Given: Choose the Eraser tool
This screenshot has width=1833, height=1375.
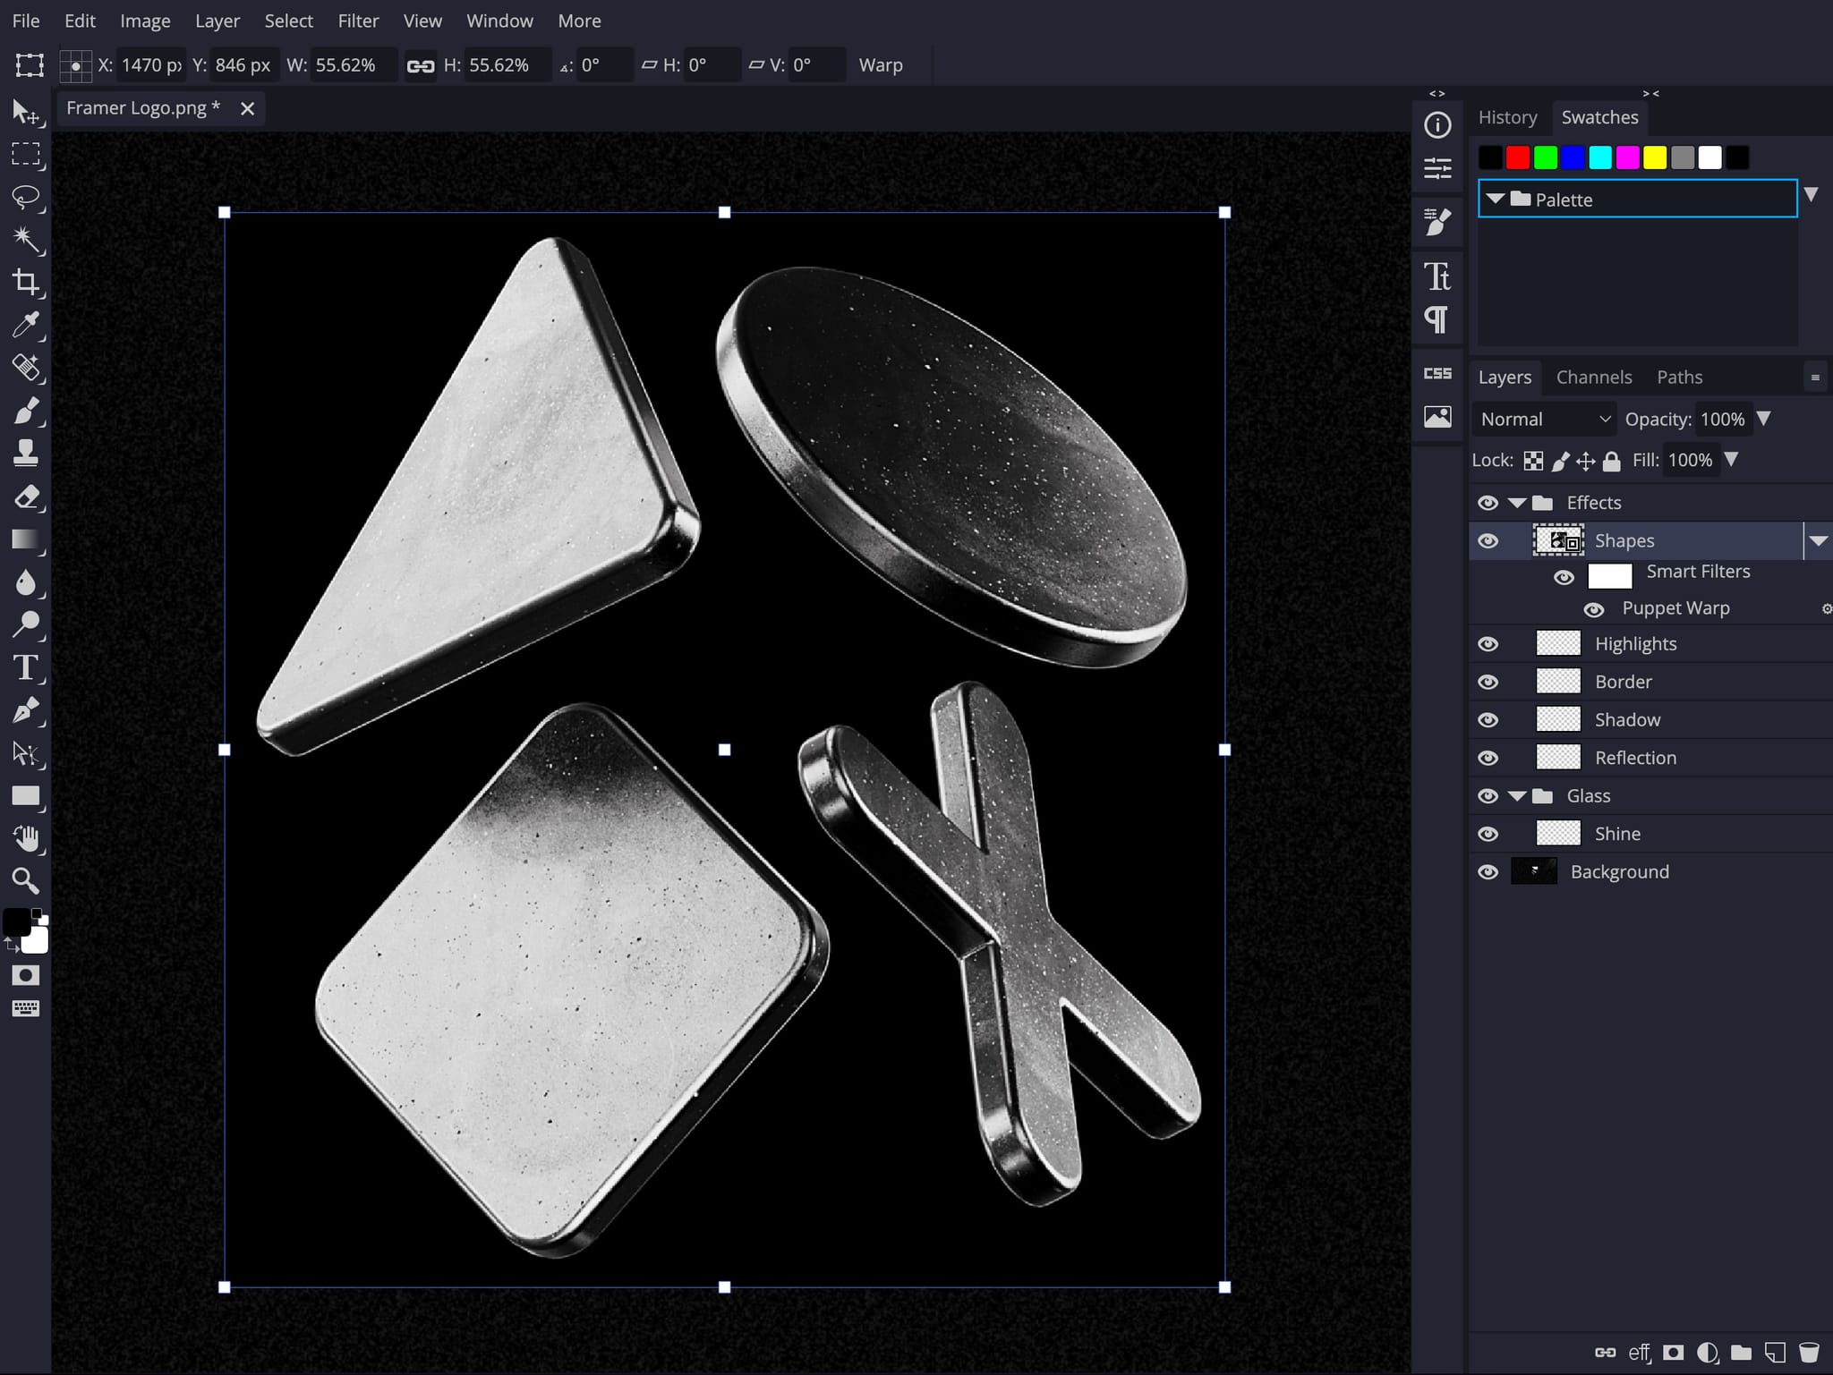Looking at the screenshot, I should pos(26,497).
